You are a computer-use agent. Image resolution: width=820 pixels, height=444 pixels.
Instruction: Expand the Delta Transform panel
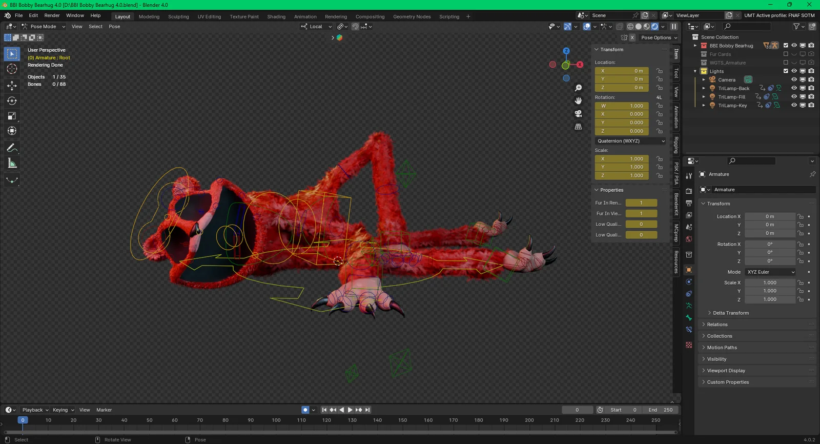(730, 313)
